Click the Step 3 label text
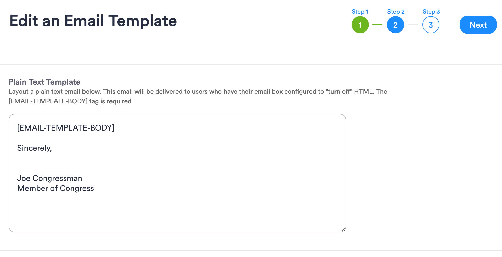 tap(431, 12)
